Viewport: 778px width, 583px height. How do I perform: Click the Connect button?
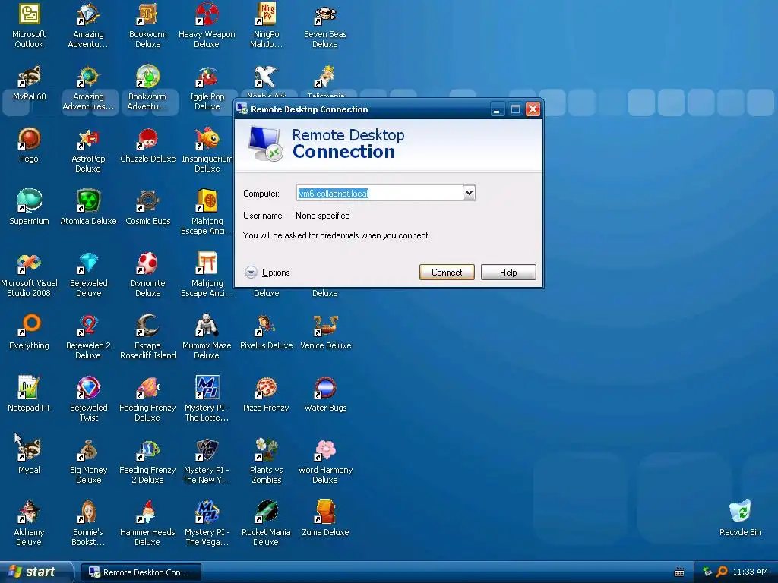(447, 273)
